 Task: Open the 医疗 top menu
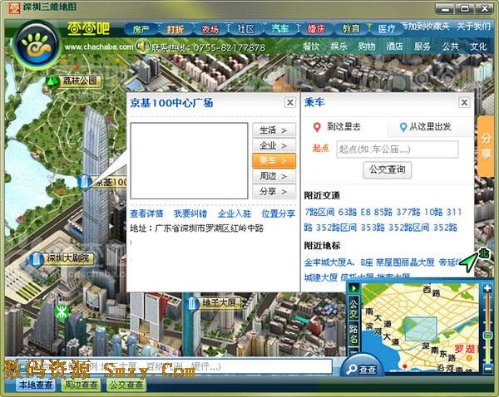(x=387, y=29)
